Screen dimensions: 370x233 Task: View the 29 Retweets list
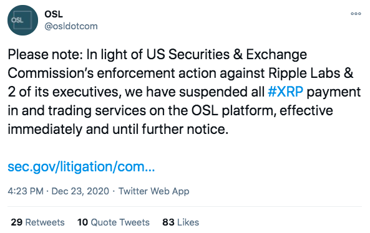pos(38,222)
